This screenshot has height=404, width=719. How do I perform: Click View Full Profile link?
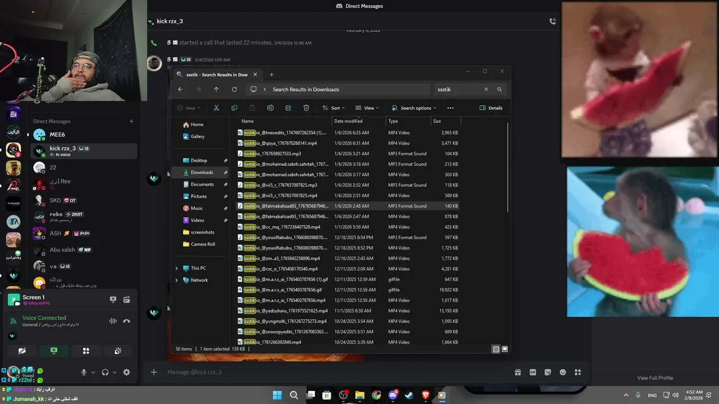coord(655,378)
